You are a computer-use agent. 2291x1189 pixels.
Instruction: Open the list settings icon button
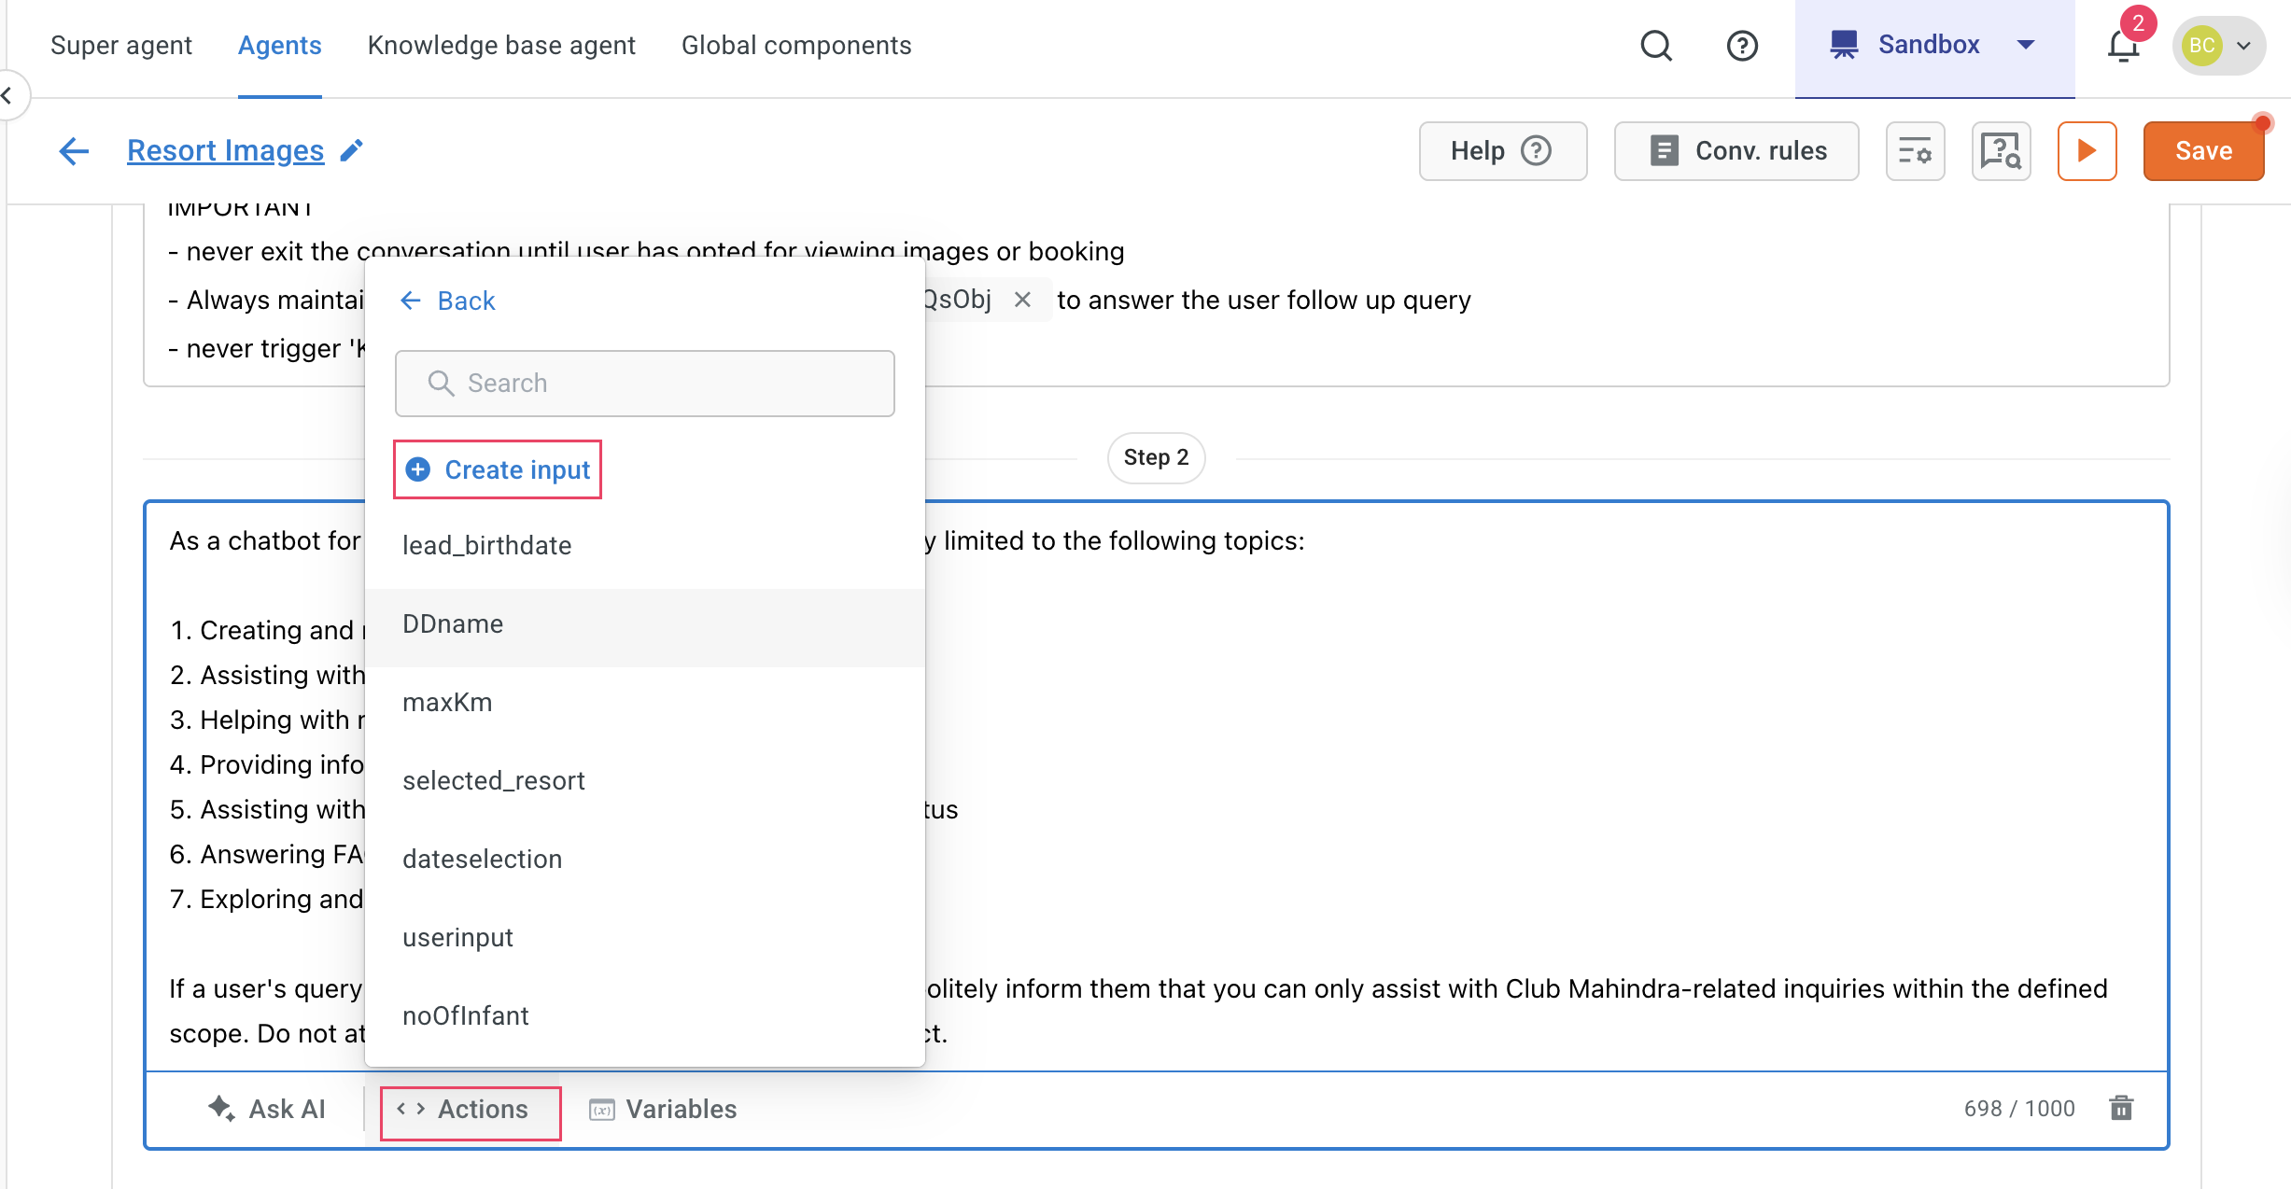pos(1915,150)
